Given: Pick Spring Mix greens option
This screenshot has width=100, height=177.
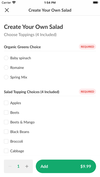Looking at the screenshot, I should click(6, 77).
